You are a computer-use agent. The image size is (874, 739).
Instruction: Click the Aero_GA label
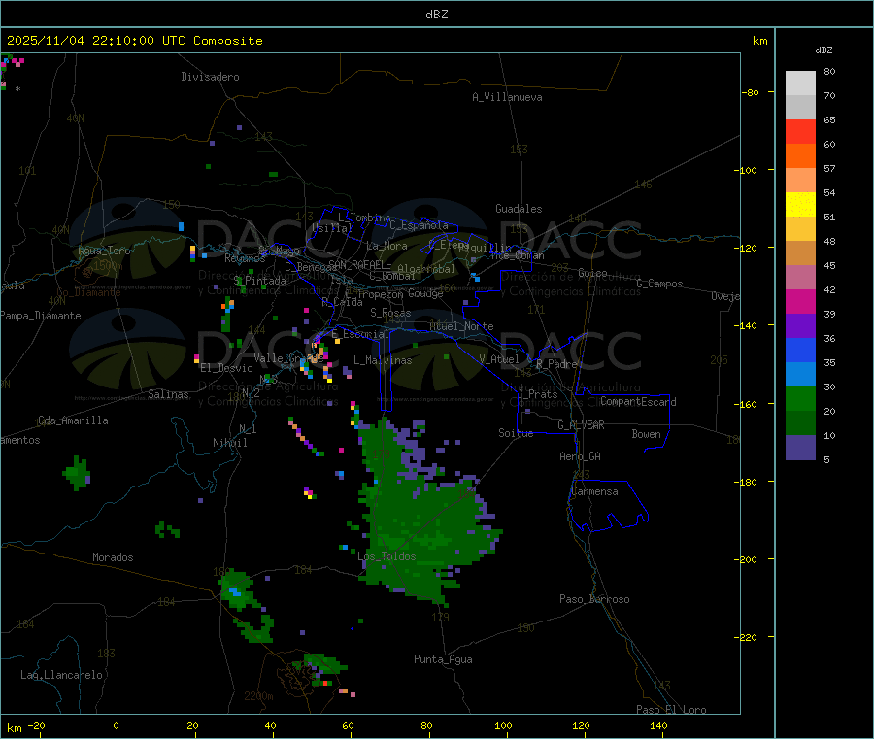pyautogui.click(x=580, y=456)
